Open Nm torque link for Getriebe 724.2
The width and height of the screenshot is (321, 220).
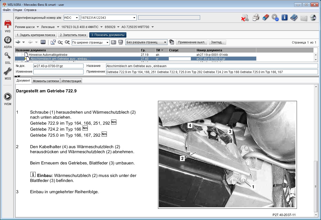coord(85,128)
